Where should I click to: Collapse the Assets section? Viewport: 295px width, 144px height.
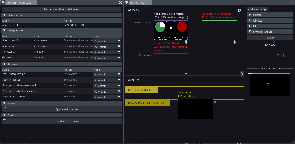point(5,103)
